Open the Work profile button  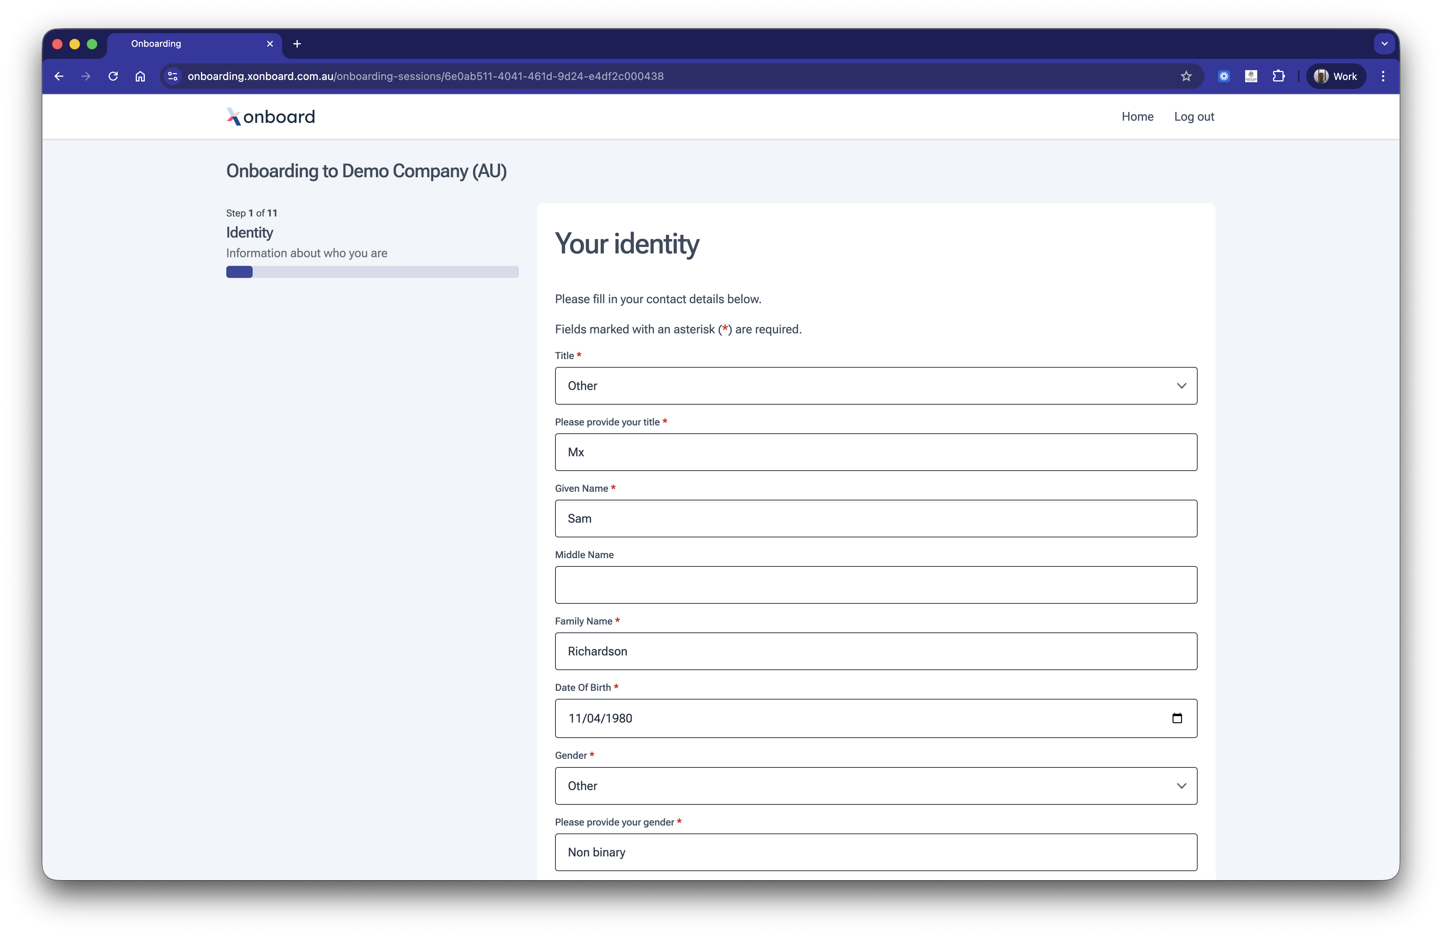click(1335, 76)
